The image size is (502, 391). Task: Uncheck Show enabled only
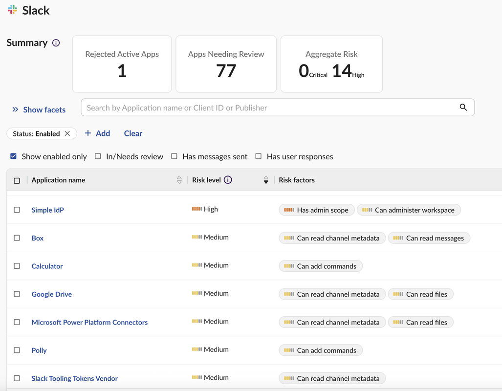14,156
